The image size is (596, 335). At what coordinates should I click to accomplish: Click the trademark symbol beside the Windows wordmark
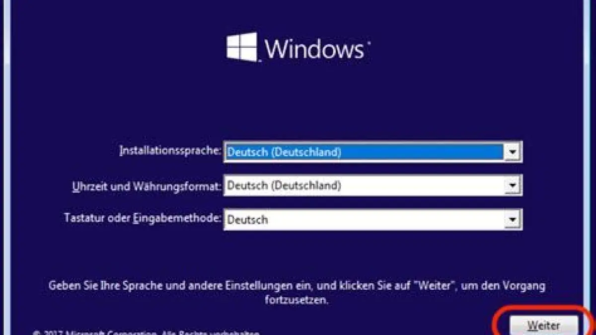pos(368,44)
